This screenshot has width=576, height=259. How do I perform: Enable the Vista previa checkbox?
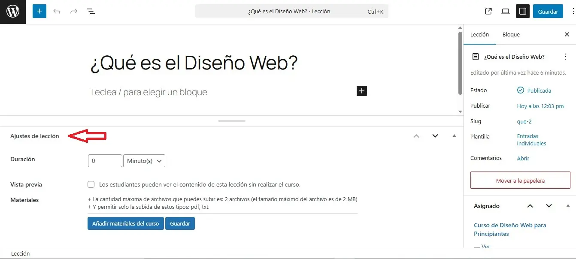(x=91, y=184)
